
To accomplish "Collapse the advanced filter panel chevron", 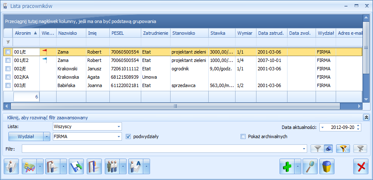I will coord(365,117).
